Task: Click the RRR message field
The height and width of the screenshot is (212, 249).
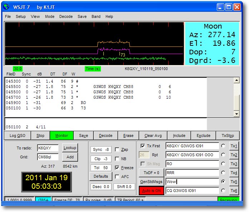Action: (x=192, y=173)
